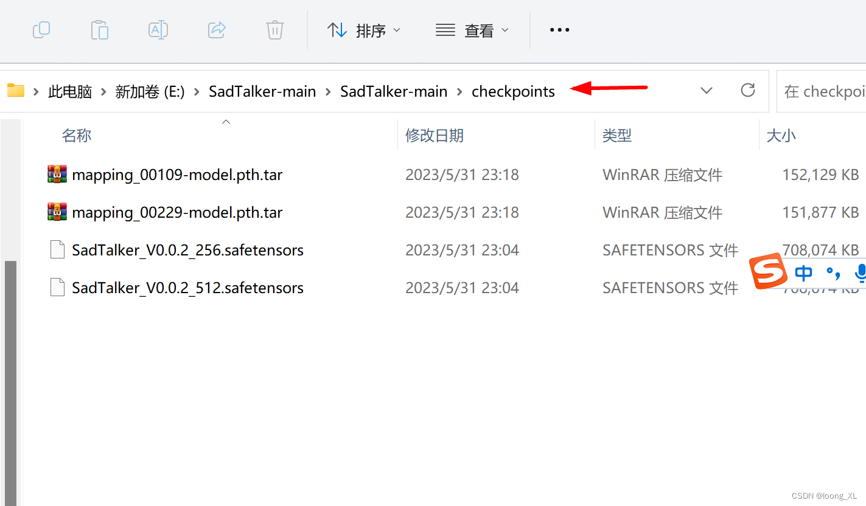Click the search box 在 checkpoi
Image resolution: width=866 pixels, height=506 pixels.
point(822,91)
